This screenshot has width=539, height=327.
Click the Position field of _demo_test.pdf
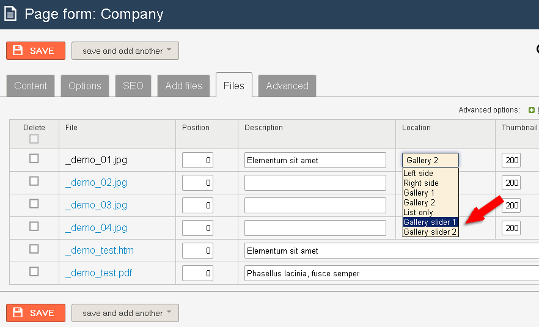click(197, 273)
